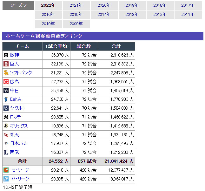Click the Rakuten Eagles logo icon
Image resolution: width=205 pixels, height=191 pixels.
point(6,135)
